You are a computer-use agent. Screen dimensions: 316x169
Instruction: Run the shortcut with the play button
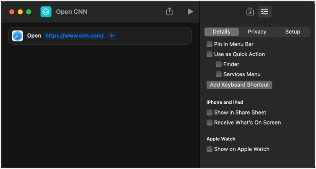pos(190,12)
